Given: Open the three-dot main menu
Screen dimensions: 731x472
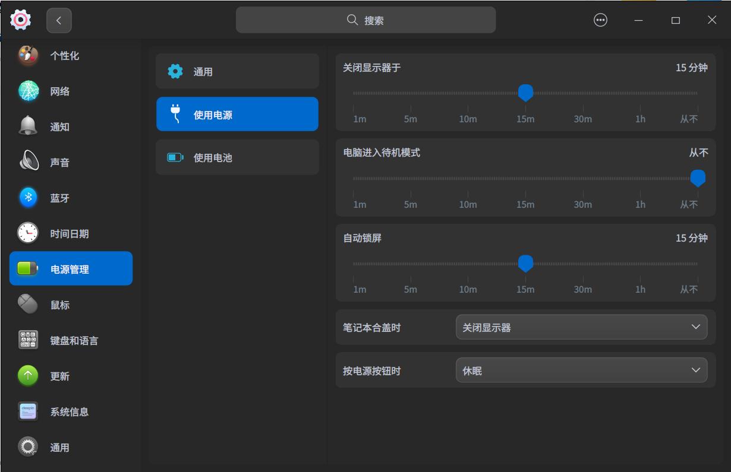Looking at the screenshot, I should click(601, 20).
